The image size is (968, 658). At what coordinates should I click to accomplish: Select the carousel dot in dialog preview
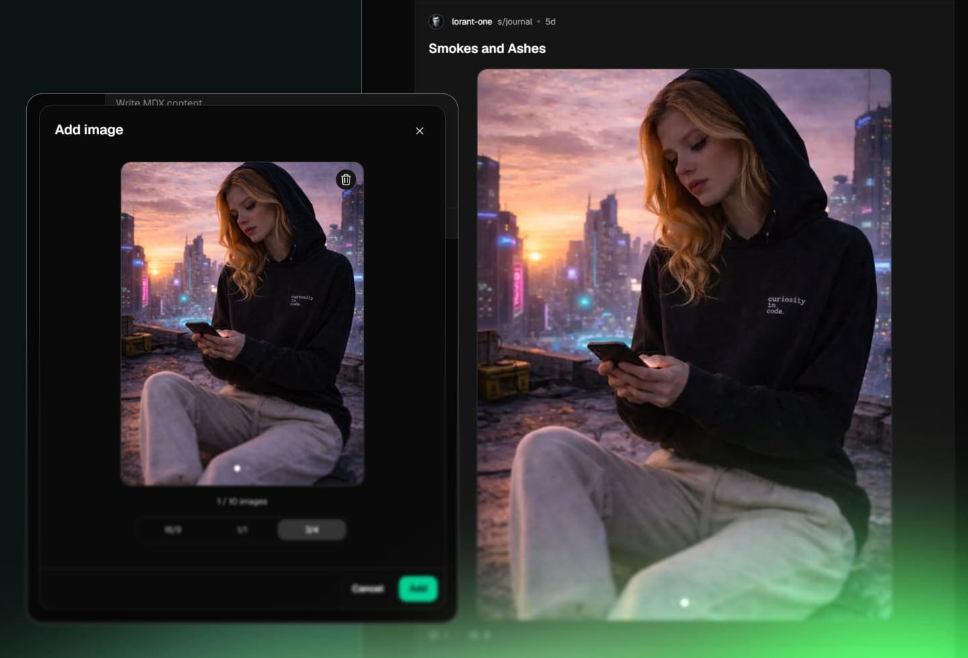[x=237, y=468]
